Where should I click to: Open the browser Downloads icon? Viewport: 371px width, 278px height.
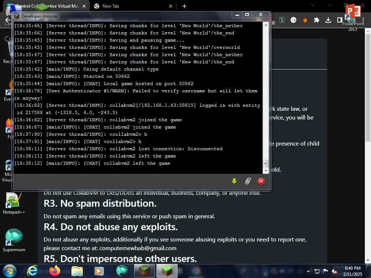click(x=328, y=20)
